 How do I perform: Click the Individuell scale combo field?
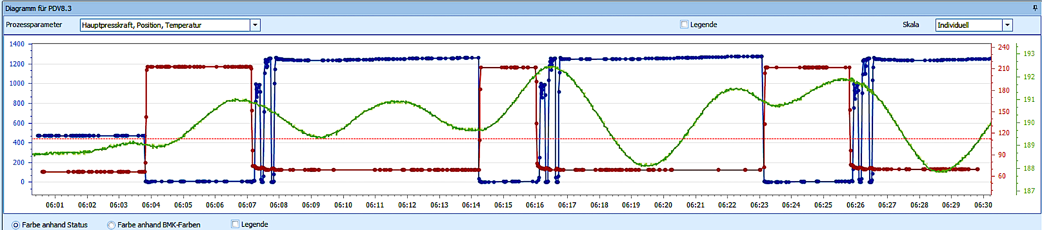[x=968, y=25]
